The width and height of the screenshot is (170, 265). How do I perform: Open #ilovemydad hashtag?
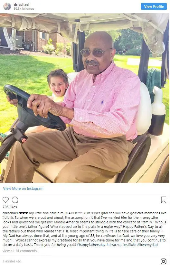[147, 245]
